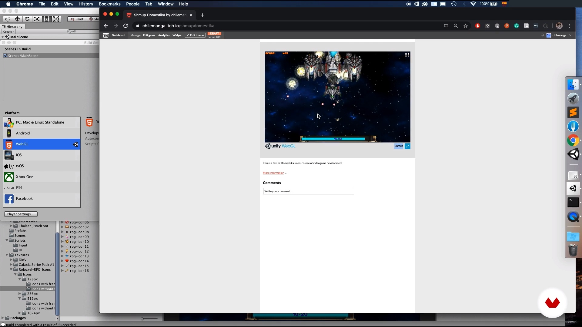Bookmark this page with the star
Image resolution: width=582 pixels, height=327 pixels.
pyautogui.click(x=466, y=26)
